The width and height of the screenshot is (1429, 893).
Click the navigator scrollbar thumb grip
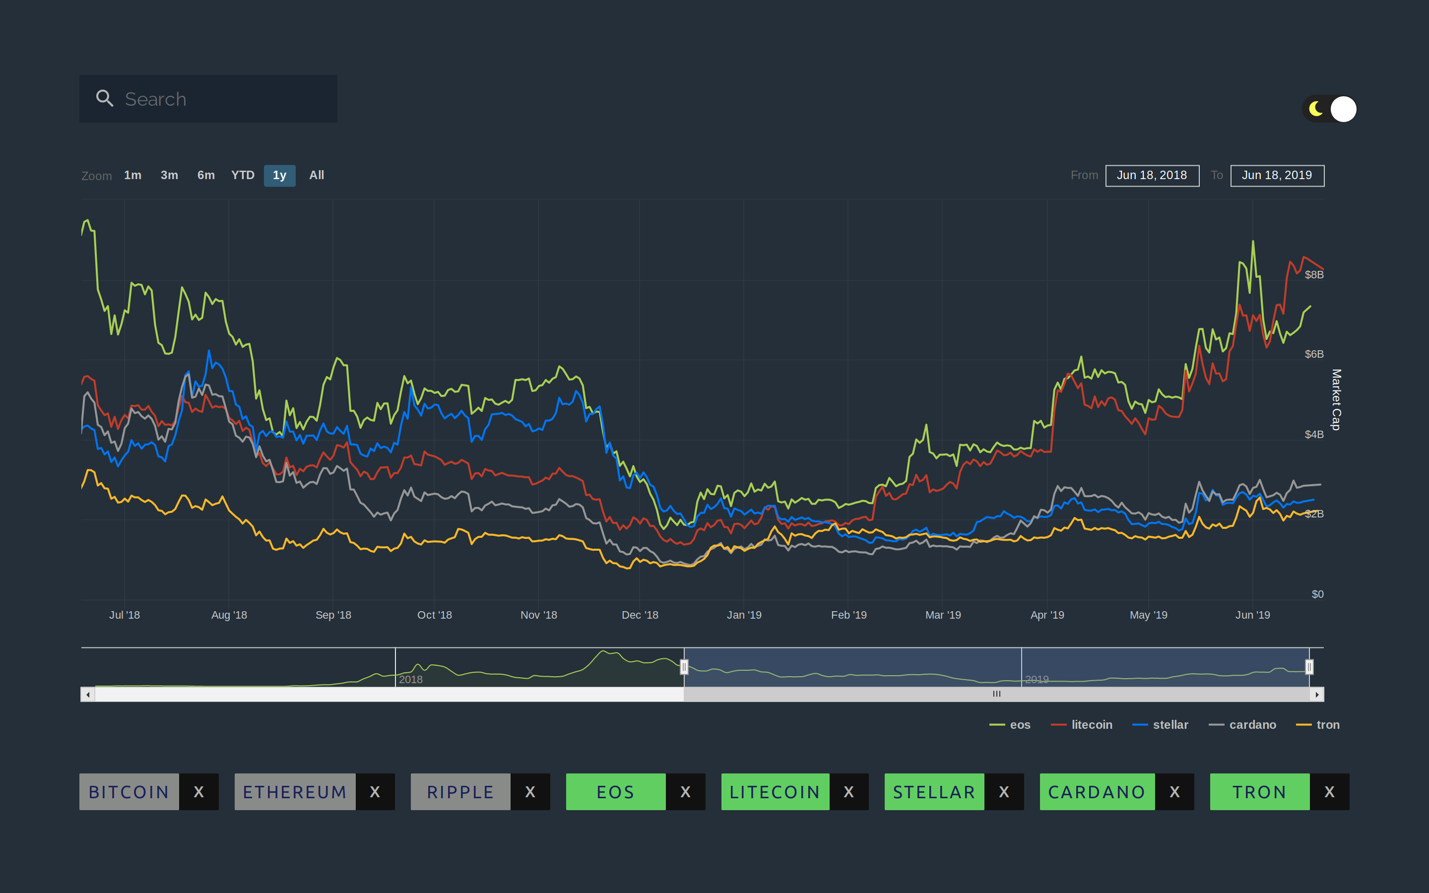tap(997, 695)
